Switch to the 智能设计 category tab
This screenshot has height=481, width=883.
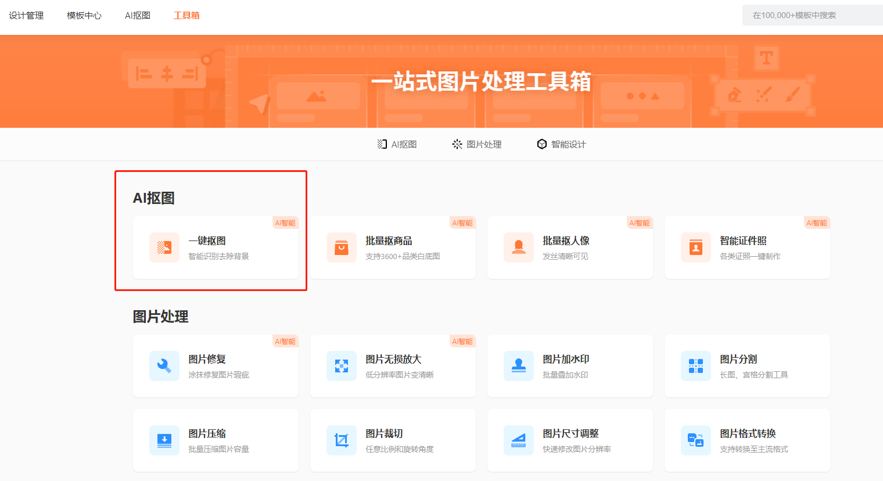562,144
